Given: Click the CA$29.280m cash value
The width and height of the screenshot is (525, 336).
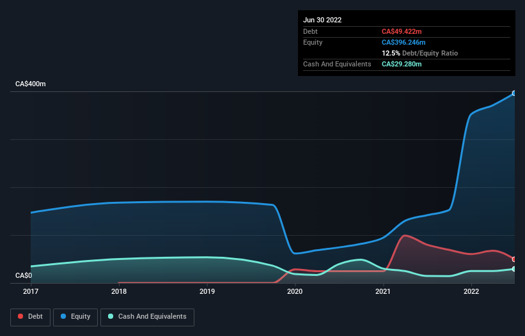Looking at the screenshot, I should pos(402,64).
